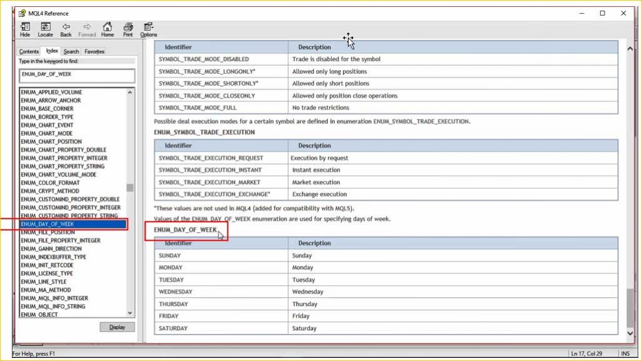Image resolution: width=642 pixels, height=361 pixels.
Task: Select ENUM_CUSTOMIND_PROPERTY_INTEGER entry
Action: (71, 208)
